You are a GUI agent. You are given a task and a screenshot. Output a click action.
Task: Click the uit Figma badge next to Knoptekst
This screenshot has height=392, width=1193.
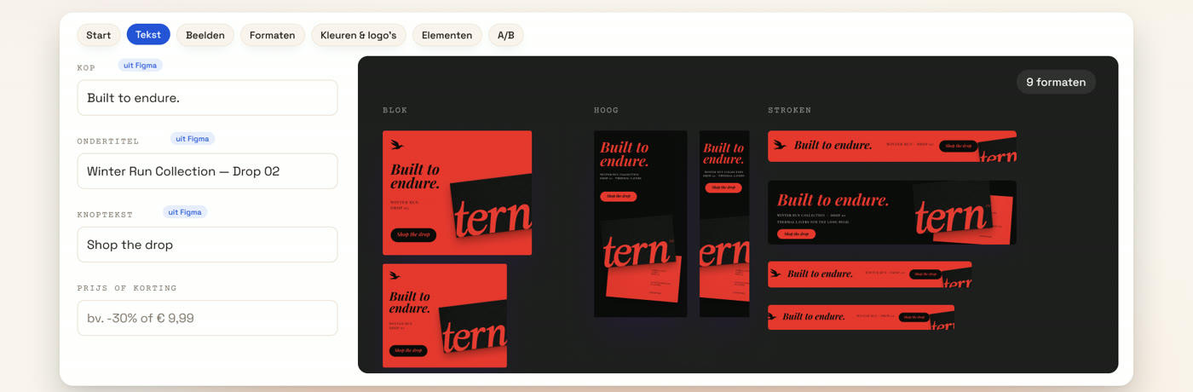point(185,212)
